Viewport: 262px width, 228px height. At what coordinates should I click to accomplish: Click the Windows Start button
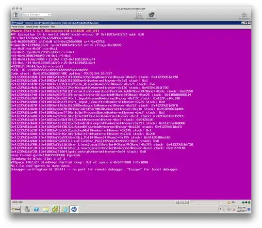tap(16, 209)
